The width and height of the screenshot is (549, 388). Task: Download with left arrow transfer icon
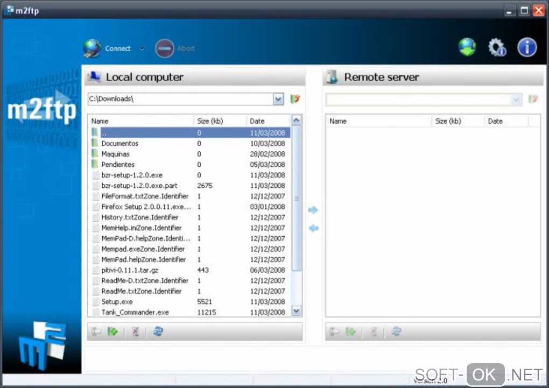313,228
